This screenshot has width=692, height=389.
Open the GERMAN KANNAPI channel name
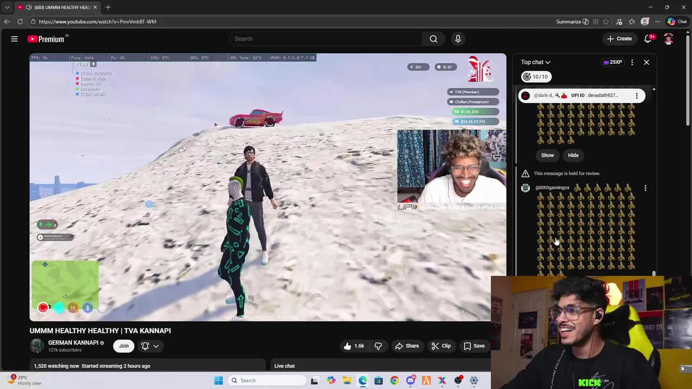(73, 343)
